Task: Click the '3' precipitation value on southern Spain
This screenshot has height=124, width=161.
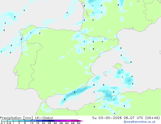Action: point(75,92)
